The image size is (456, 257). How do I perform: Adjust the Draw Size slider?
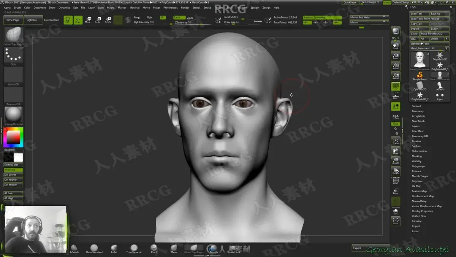pyautogui.click(x=242, y=22)
